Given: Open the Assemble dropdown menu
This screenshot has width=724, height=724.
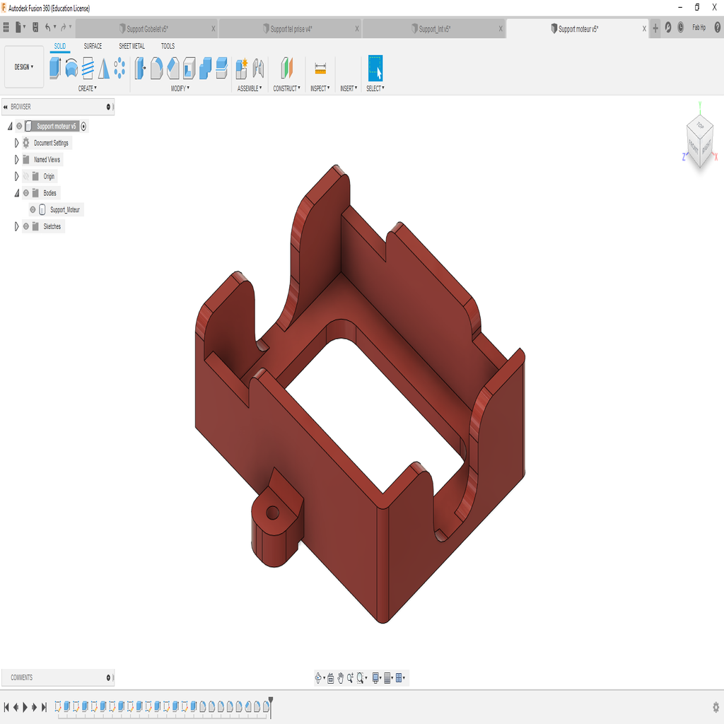Looking at the screenshot, I should pos(250,88).
